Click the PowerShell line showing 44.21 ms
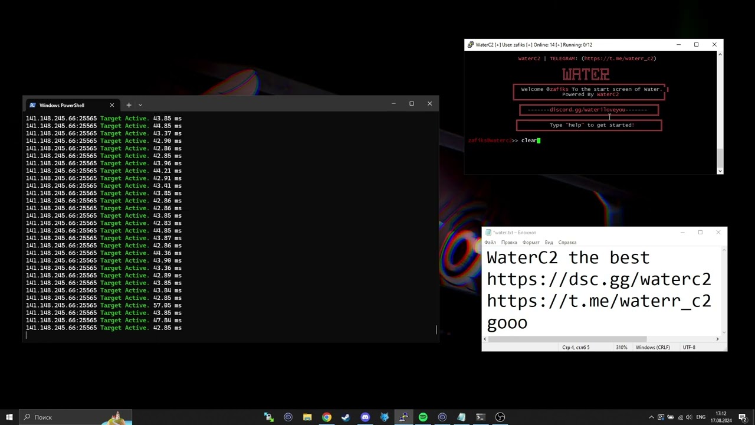This screenshot has height=425, width=755. [104, 171]
